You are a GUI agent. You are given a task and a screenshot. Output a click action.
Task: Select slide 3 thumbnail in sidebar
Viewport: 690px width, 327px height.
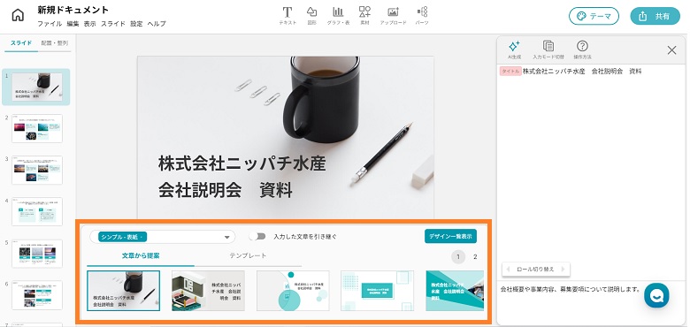click(x=37, y=170)
